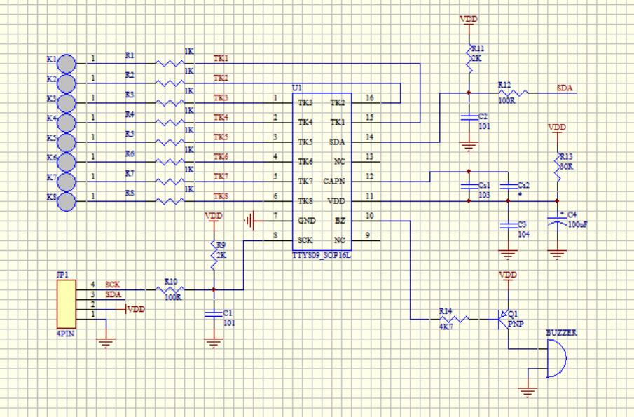The image size is (634, 417).
Task: Select resistor R13 symbol
Action: (x=557, y=167)
